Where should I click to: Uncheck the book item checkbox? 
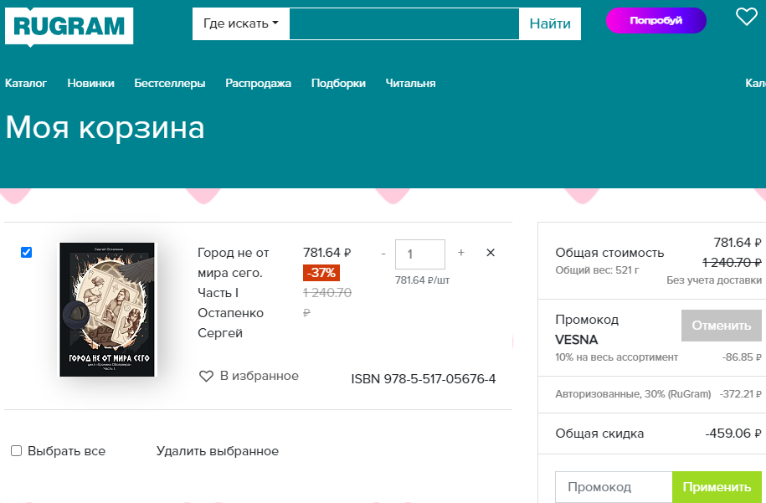click(27, 252)
